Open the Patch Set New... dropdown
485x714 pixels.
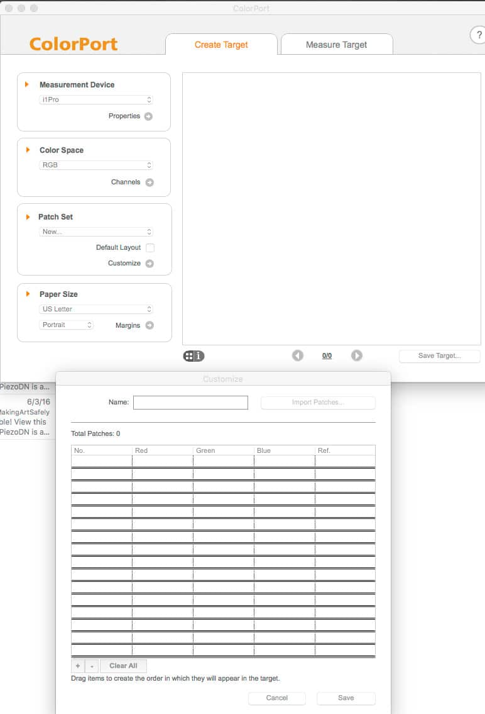tap(96, 231)
